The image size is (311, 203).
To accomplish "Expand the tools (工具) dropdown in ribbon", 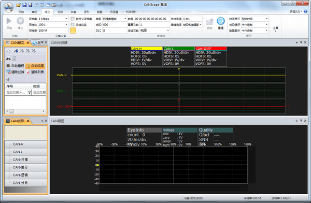I will (x=276, y=29).
